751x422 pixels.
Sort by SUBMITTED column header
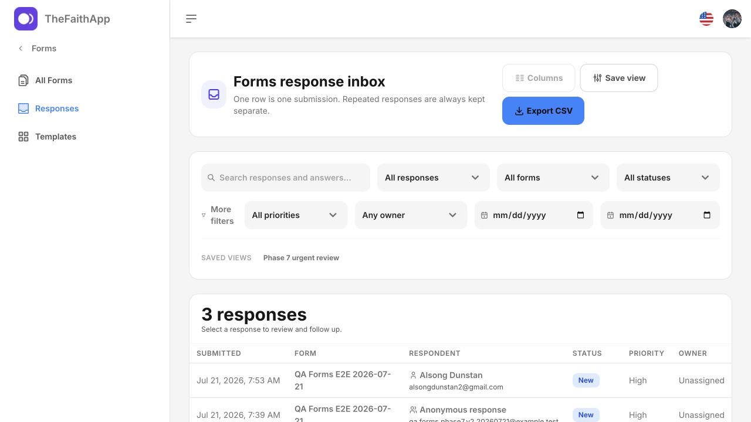pyautogui.click(x=219, y=353)
